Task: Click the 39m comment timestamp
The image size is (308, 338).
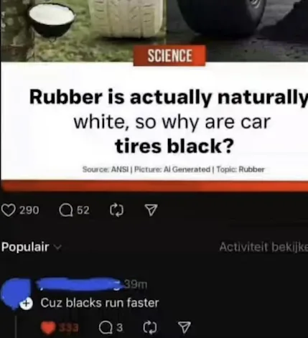Action: [x=136, y=284]
